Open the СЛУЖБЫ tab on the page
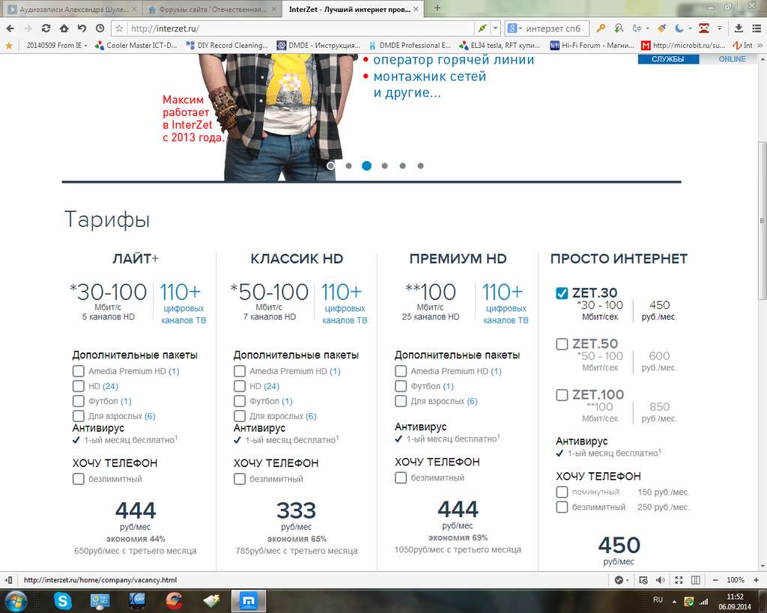 [667, 59]
